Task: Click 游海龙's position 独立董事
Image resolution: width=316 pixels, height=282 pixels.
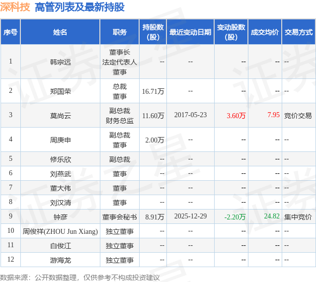Action: pyautogui.click(x=120, y=260)
